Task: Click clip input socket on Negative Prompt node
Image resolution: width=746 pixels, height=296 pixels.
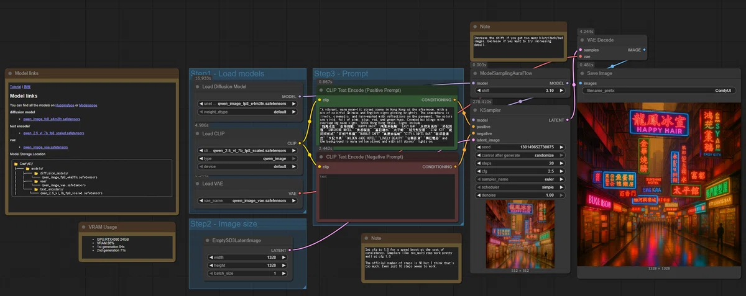Action: 319,166
